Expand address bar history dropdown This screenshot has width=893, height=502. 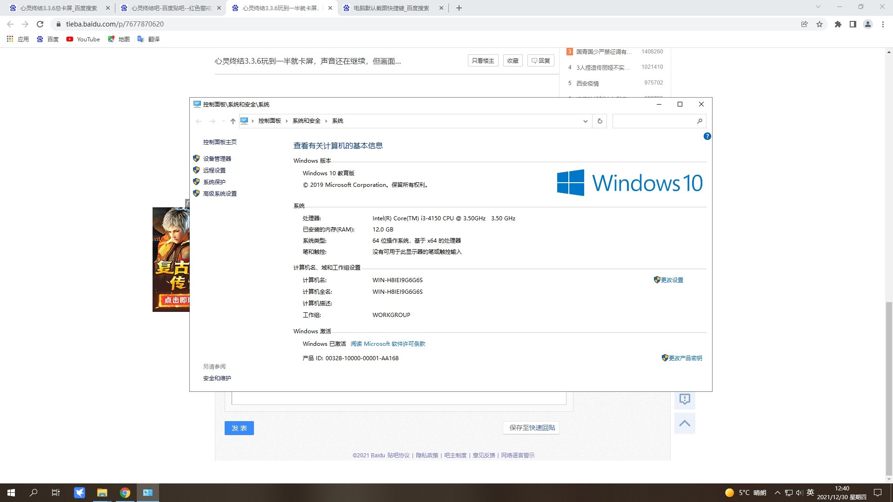coord(585,121)
